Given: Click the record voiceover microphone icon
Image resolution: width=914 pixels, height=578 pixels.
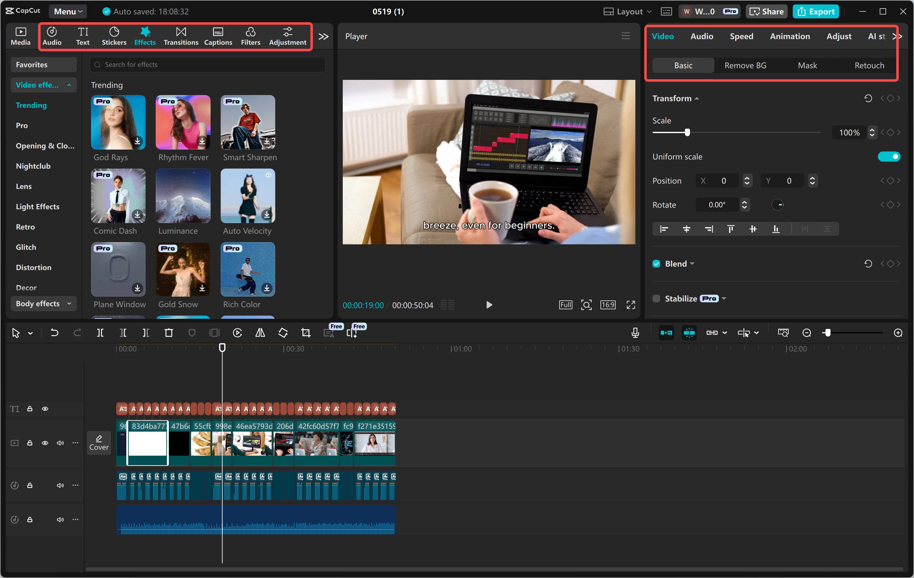Looking at the screenshot, I should (x=635, y=332).
